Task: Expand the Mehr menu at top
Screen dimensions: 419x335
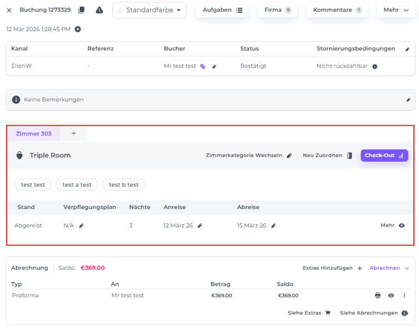Action: (396, 10)
